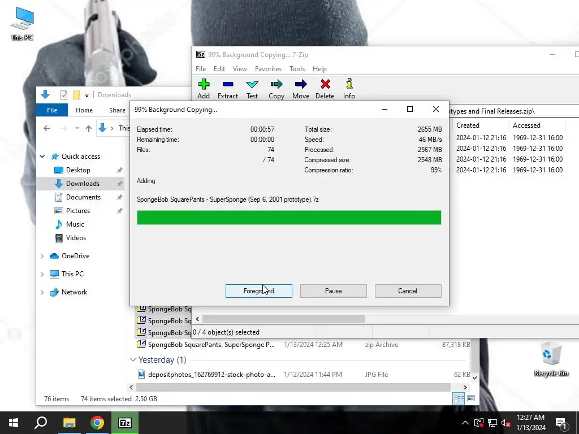Viewport: 579px width, 434px height.
Task: Cancel the background copying
Action: tap(408, 291)
